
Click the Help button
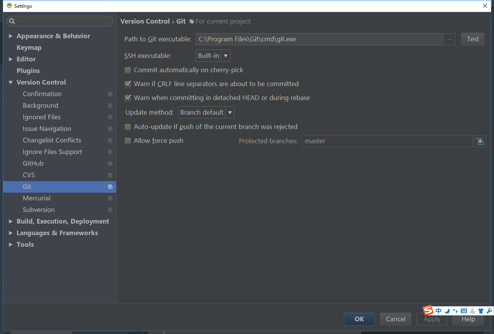tap(468, 320)
